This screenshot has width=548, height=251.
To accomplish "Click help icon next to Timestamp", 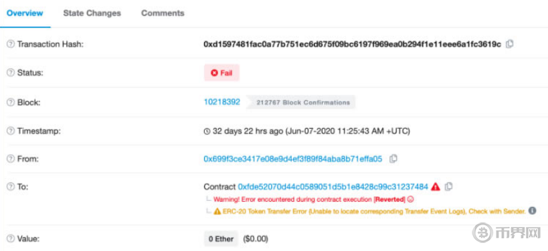I will [11, 131].
